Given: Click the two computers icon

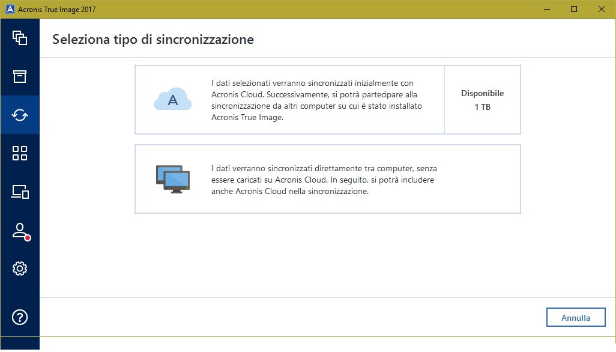Looking at the screenshot, I should [x=173, y=179].
